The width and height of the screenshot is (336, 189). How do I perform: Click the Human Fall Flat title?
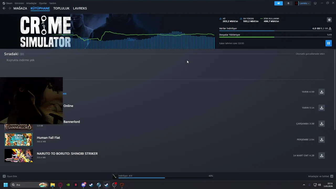pos(48,138)
